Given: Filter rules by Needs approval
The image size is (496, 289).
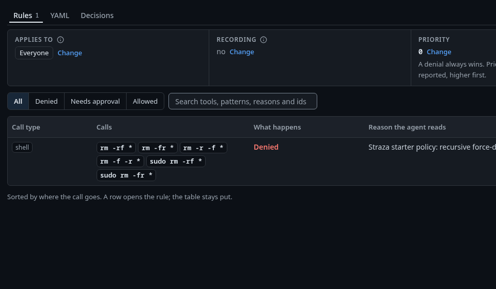Looking at the screenshot, I should click(95, 101).
